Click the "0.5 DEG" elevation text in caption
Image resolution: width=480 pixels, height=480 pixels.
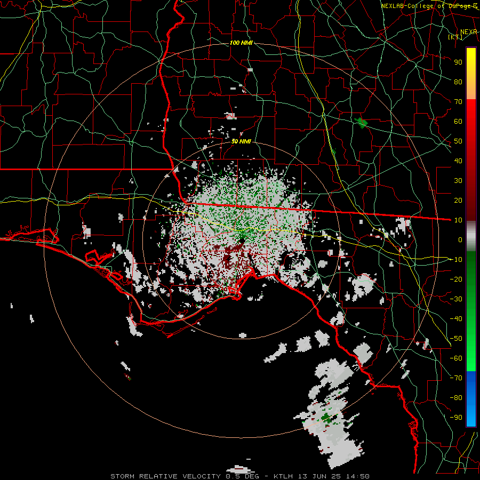tap(242, 476)
